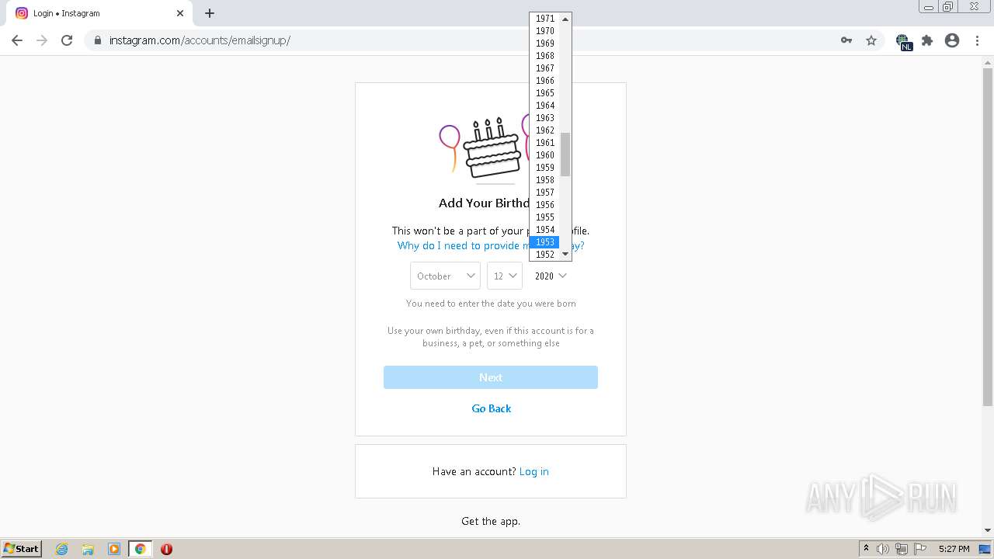
Task: Click the page scrollbar up arrow
Action: coord(987,62)
